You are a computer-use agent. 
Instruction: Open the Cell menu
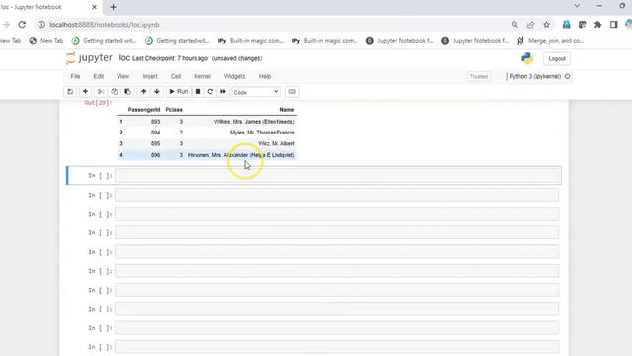(176, 76)
